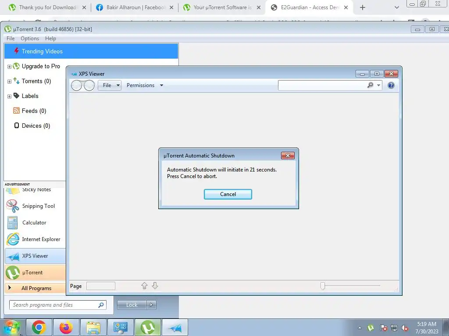Image resolution: width=449 pixels, height=336 pixels.
Task: Open Snipping Tool from Start menu
Action: pyautogui.click(x=35, y=206)
